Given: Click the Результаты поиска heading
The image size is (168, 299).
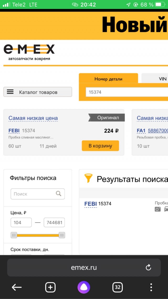Looking at the screenshot, I should pos(132,179).
